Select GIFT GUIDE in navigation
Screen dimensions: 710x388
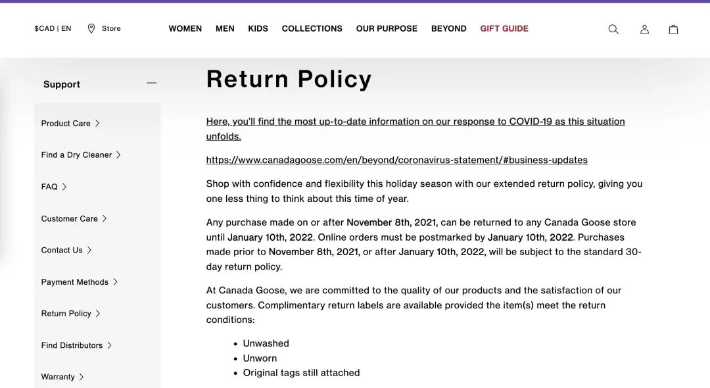click(x=504, y=28)
